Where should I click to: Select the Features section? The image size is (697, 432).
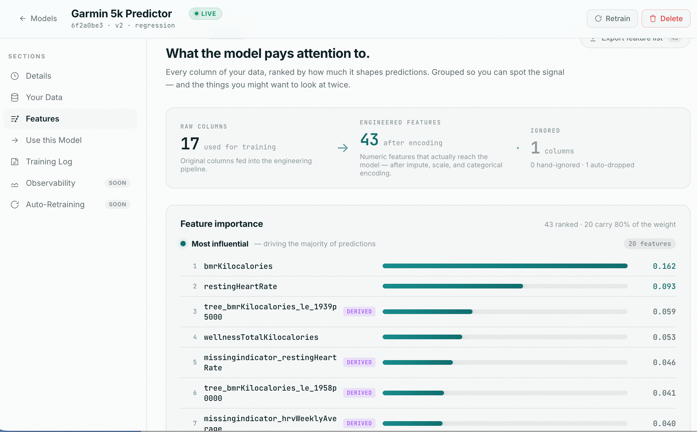pos(70,119)
